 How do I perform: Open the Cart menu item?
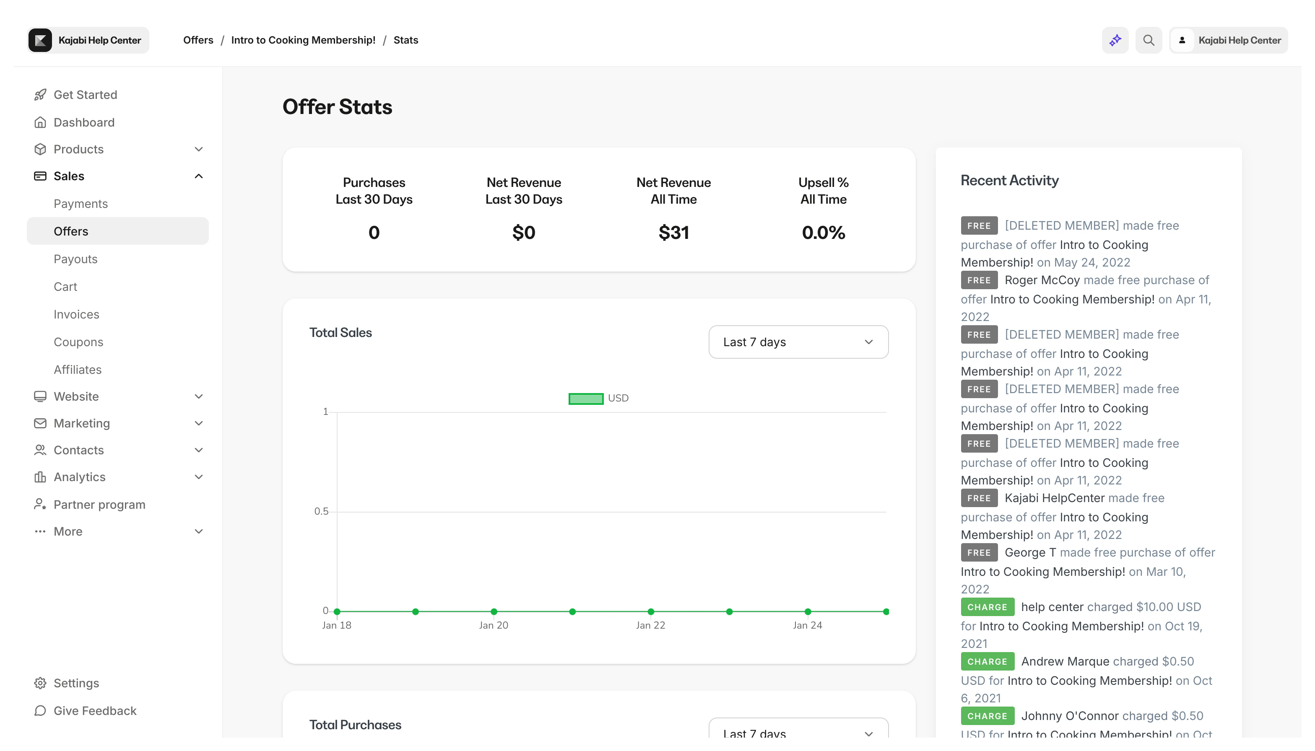65,287
